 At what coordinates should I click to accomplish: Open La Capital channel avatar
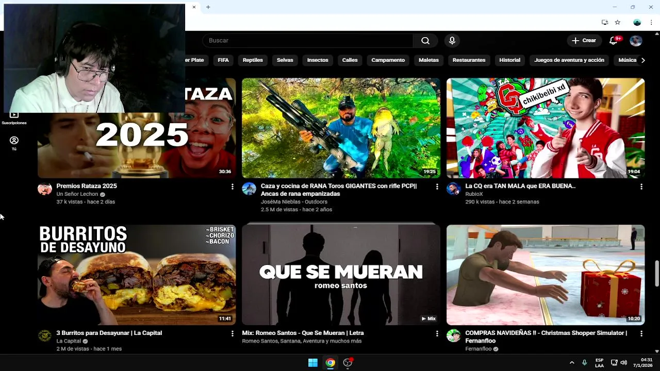coord(45,336)
